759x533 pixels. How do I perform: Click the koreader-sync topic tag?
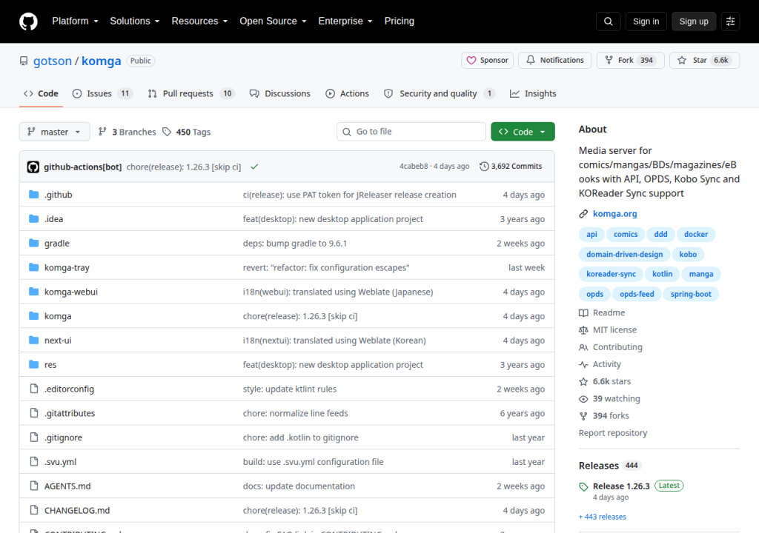click(611, 274)
